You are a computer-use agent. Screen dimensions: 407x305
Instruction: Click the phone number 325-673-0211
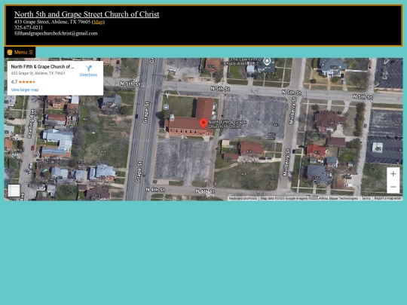pos(29,28)
